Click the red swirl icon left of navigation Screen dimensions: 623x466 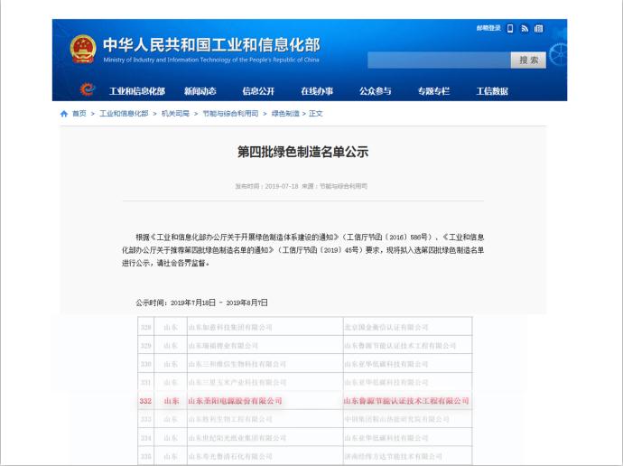(x=87, y=90)
